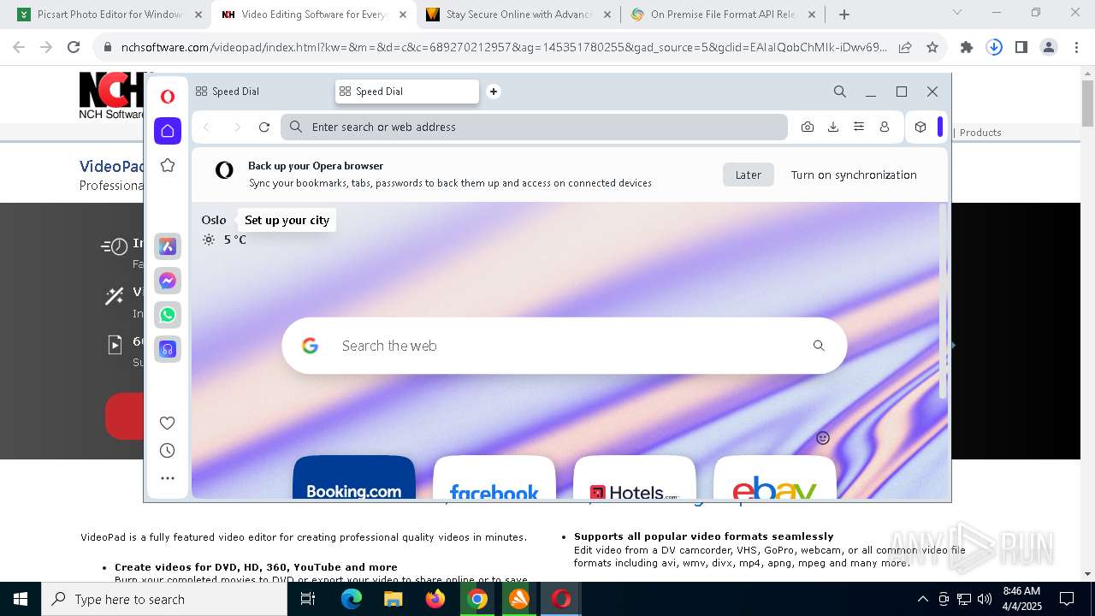The height and width of the screenshot is (616, 1095).
Task: Take a snapshot with camera icon
Action: click(x=808, y=127)
